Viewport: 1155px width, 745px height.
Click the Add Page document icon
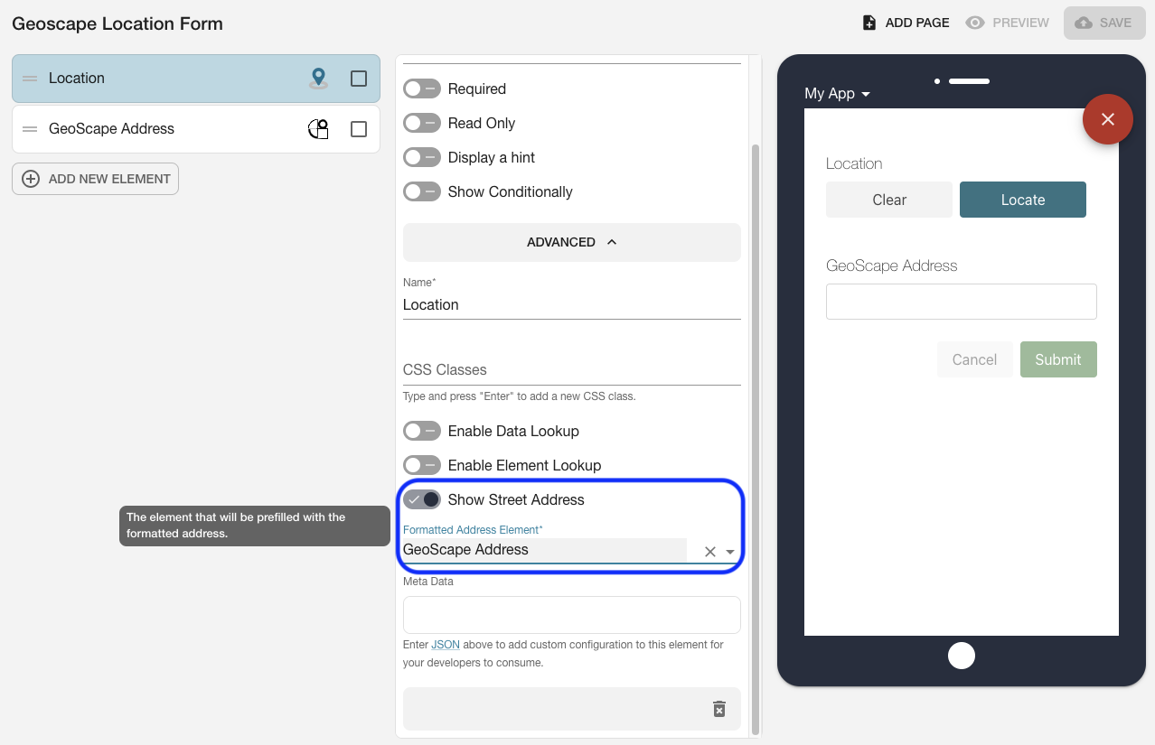tap(869, 23)
